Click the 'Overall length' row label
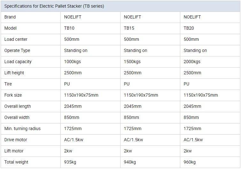The width and height of the screenshot is (241, 169). point(18,107)
